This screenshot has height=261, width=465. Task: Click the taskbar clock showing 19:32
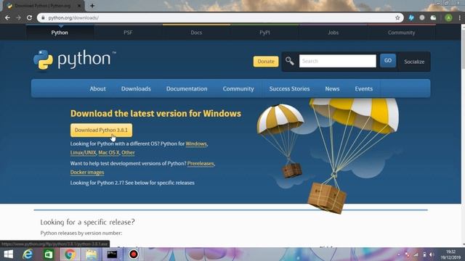tap(450, 254)
